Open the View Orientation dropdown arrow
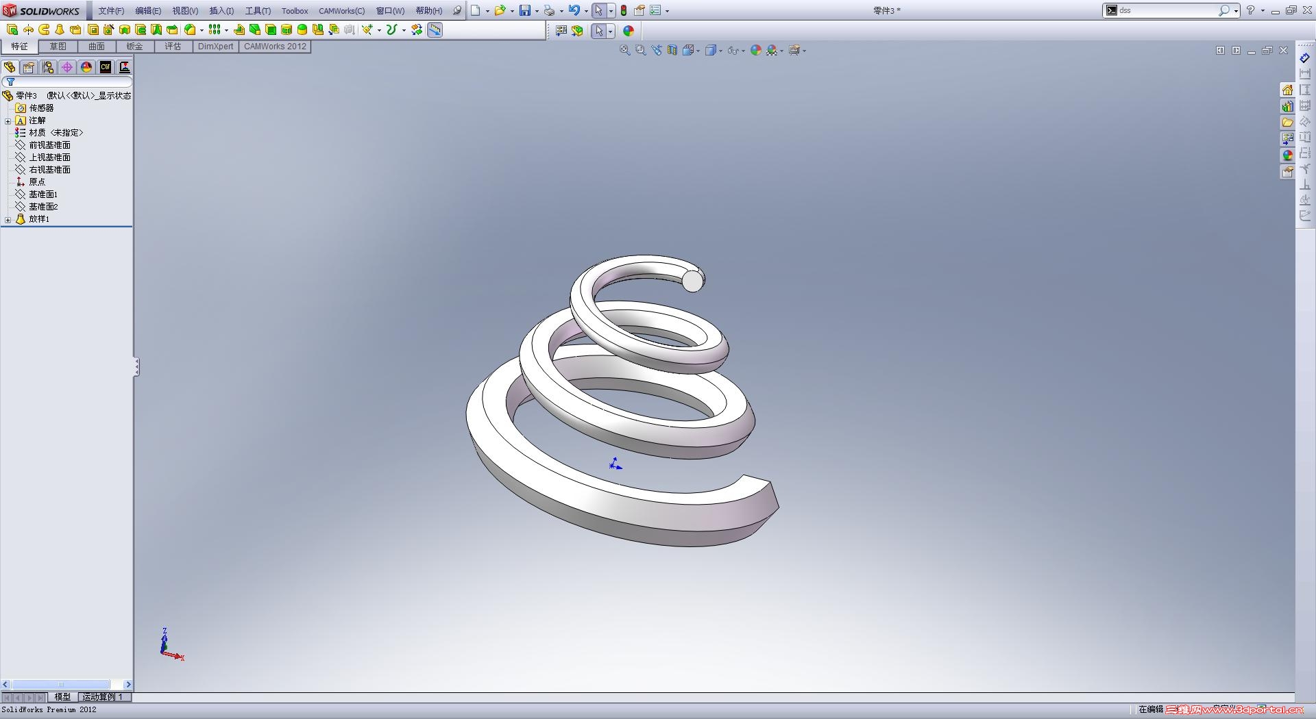The width and height of the screenshot is (1316, 719). pyautogui.click(x=698, y=51)
